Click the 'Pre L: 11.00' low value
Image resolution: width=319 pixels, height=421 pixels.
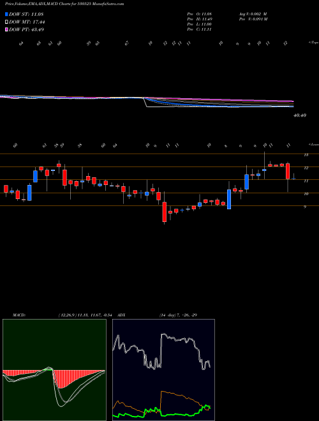click(x=200, y=24)
